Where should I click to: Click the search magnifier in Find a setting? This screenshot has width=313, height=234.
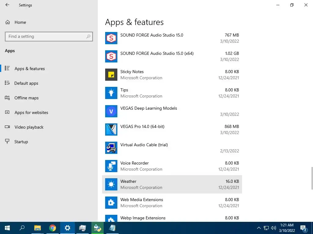pyautogui.click(x=88, y=37)
